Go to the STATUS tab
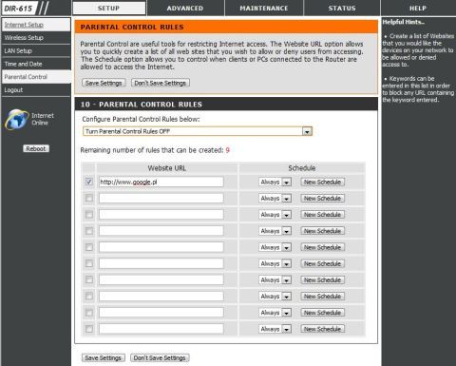This screenshot has height=366, width=456. coord(342,9)
